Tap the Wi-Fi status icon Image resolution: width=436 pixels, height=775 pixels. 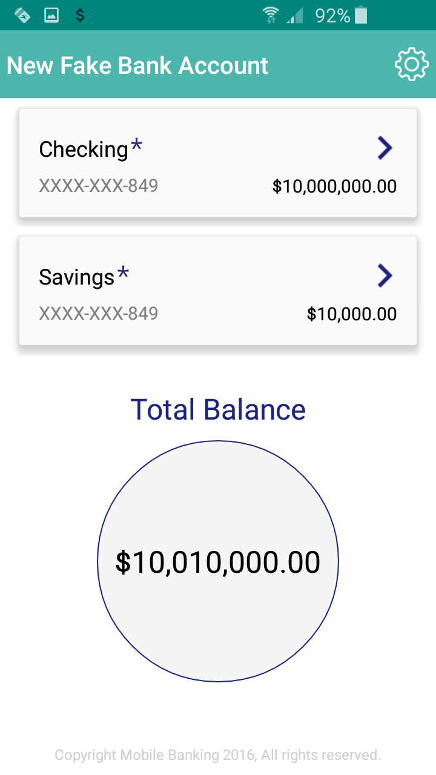[271, 15]
